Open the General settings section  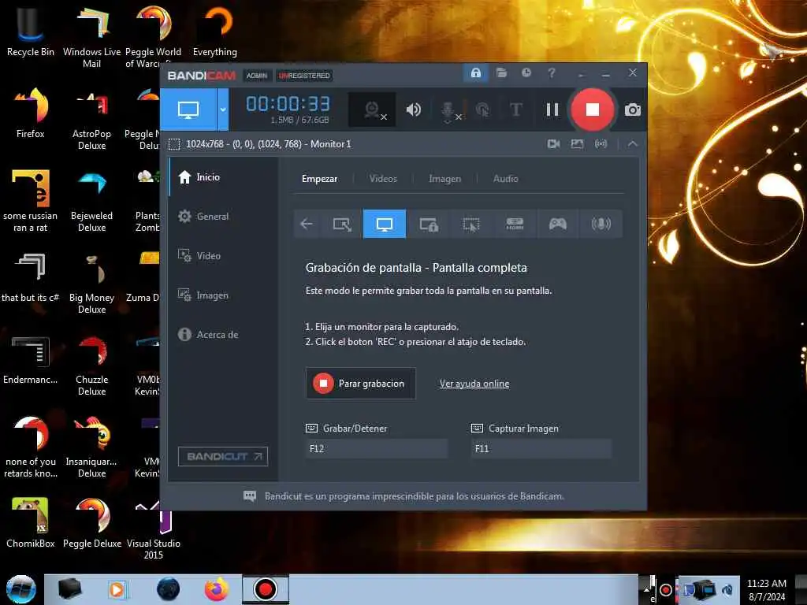click(x=223, y=217)
